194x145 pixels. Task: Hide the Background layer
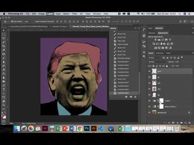click(x=149, y=112)
